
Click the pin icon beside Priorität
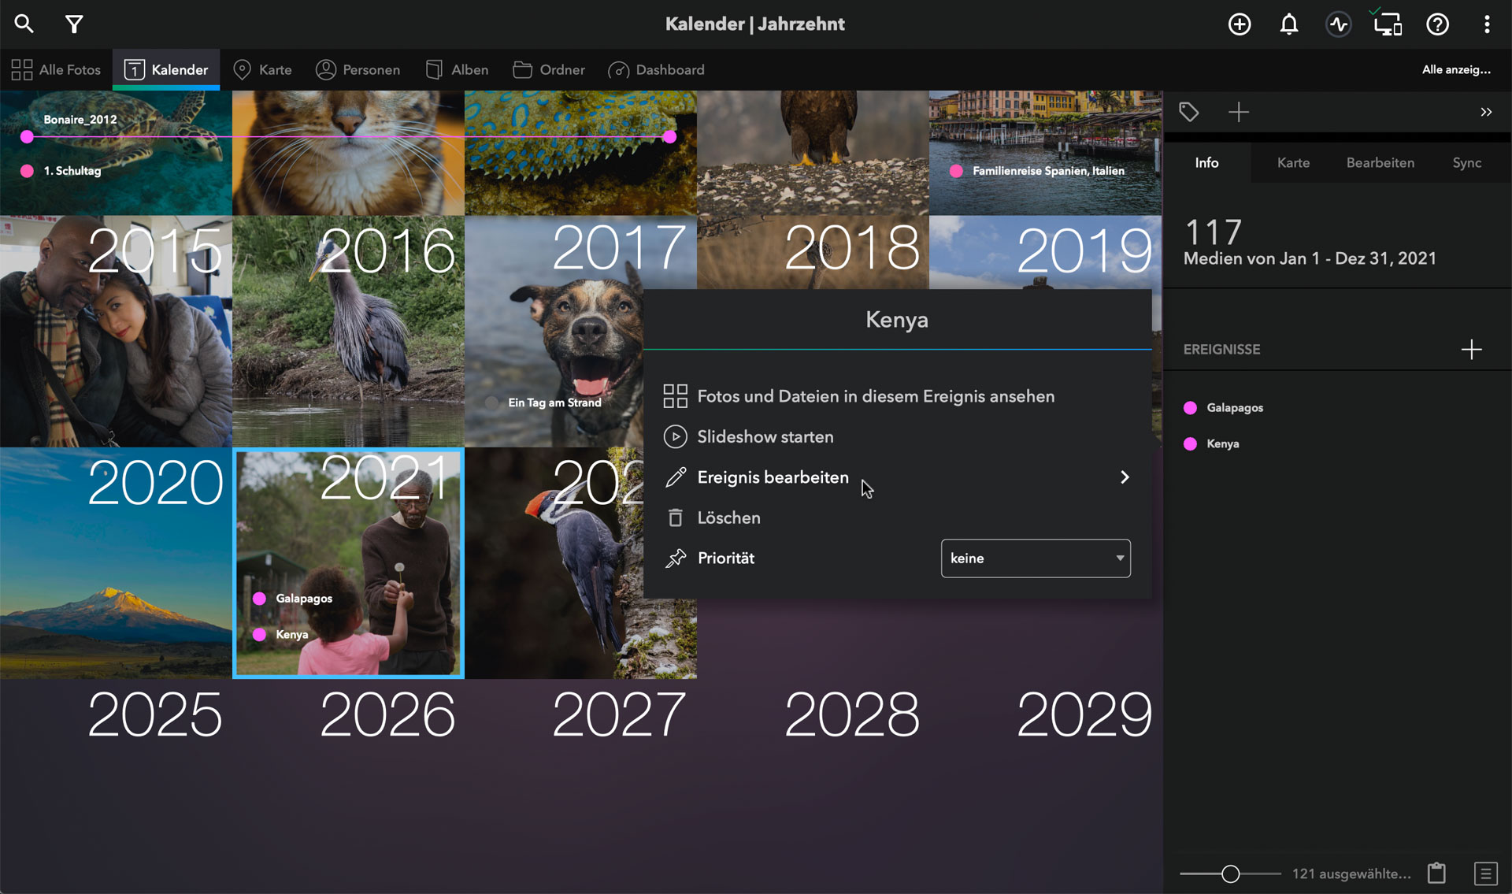675,558
